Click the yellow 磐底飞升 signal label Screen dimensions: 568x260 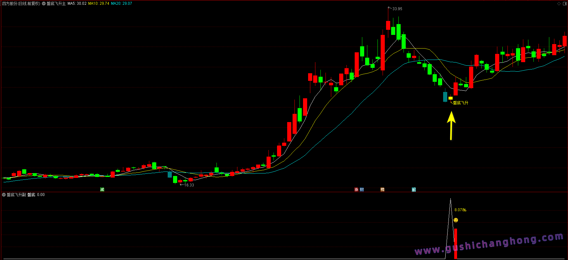[461, 103]
